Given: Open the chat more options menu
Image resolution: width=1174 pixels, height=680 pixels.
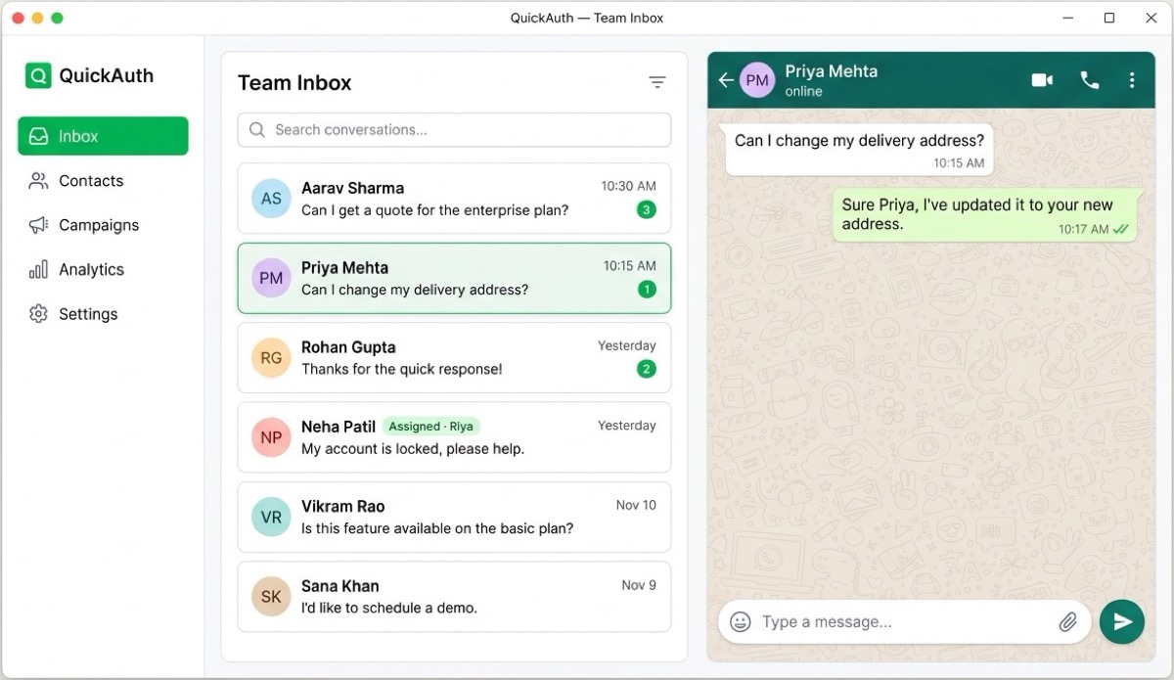Looking at the screenshot, I should [x=1132, y=80].
